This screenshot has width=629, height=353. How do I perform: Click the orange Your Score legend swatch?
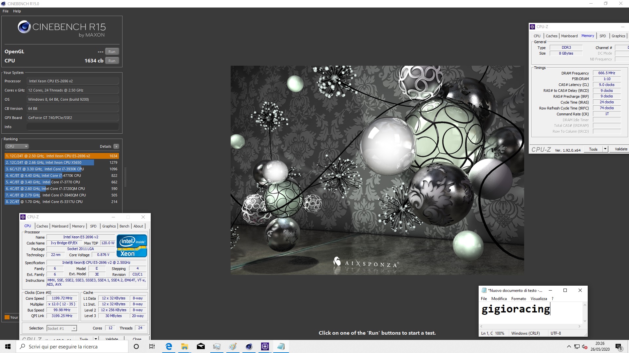click(7, 317)
